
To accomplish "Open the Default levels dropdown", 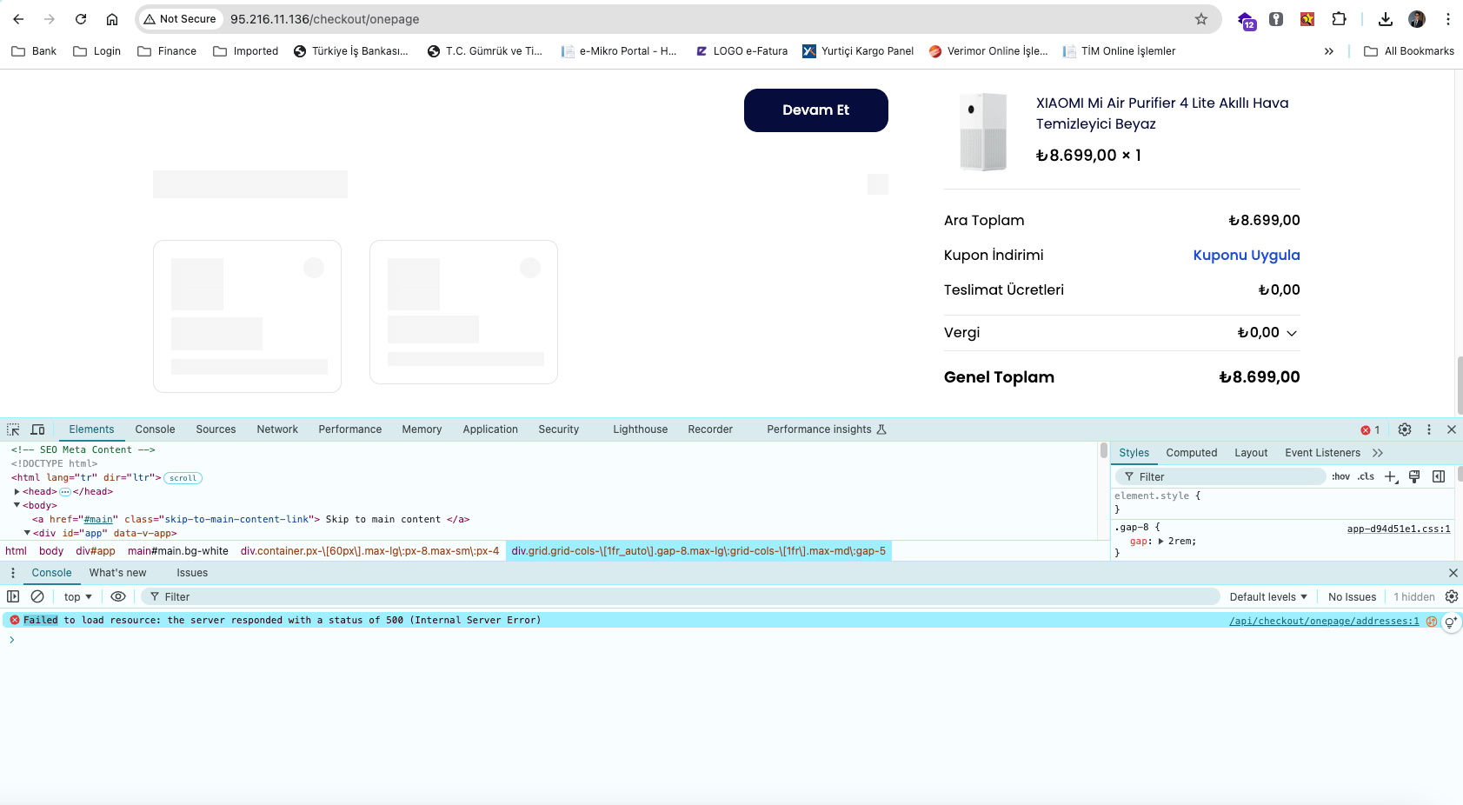I will [1268, 597].
